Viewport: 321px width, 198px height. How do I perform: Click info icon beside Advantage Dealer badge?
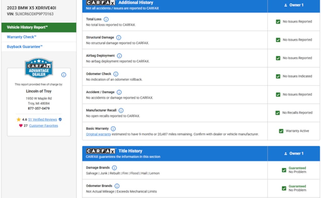tap(64, 75)
